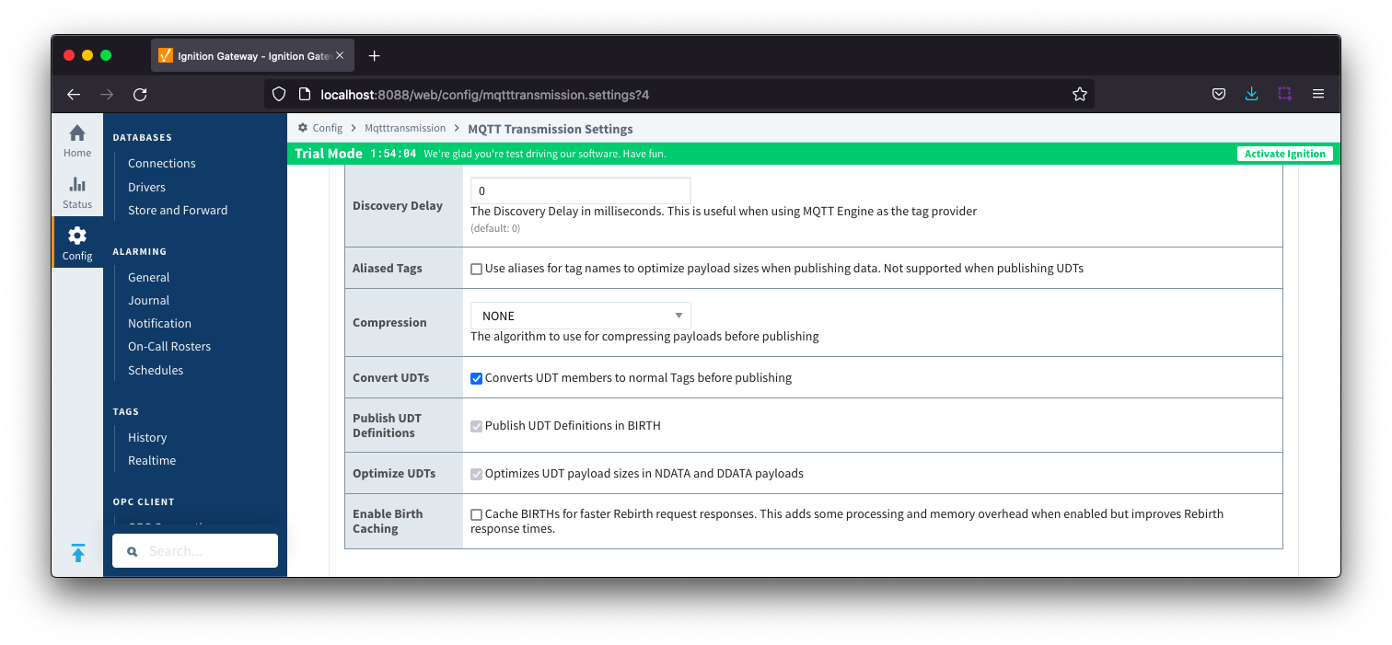The image size is (1392, 645).
Task: Open the Status section icon
Action: click(x=77, y=185)
